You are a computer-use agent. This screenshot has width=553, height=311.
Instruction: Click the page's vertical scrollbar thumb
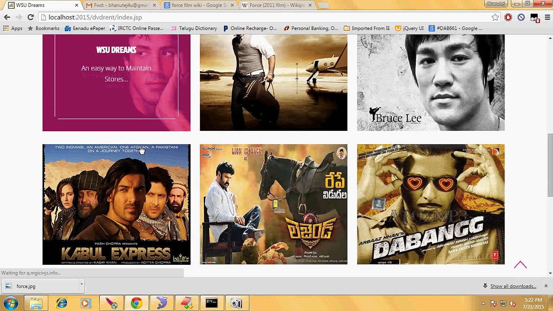click(550, 165)
